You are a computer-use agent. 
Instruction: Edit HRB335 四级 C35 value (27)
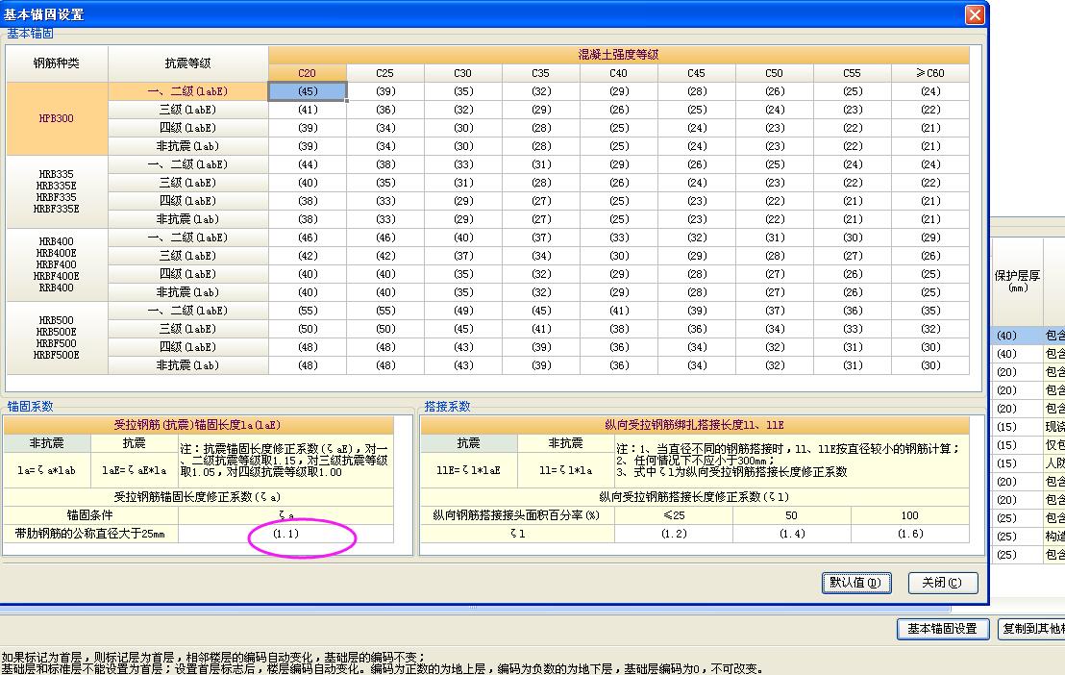[540, 201]
